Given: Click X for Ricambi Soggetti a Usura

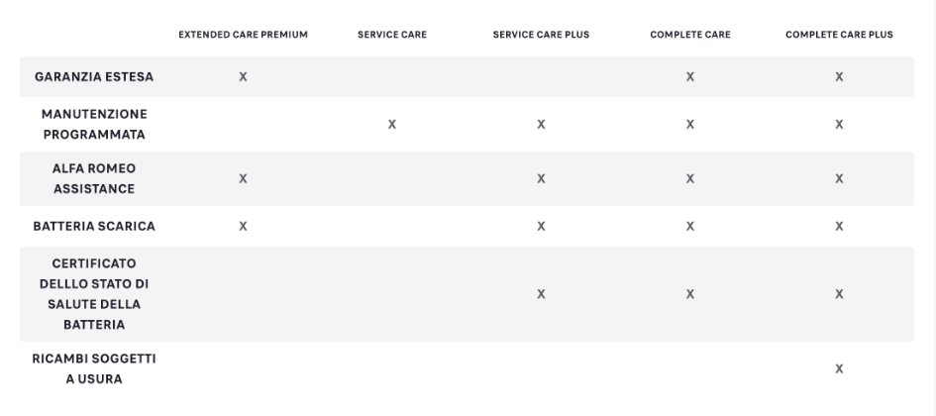Looking at the screenshot, I should (839, 368).
